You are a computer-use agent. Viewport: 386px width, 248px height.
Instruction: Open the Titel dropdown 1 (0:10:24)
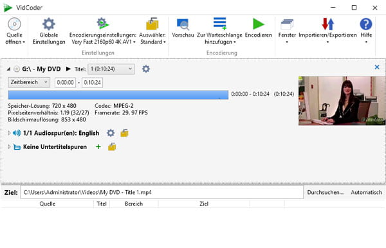[111, 69]
